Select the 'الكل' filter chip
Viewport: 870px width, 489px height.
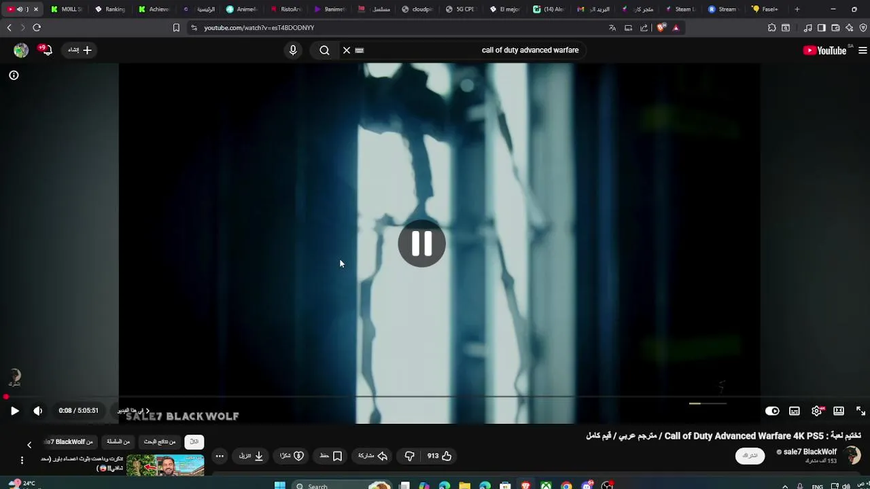pyautogui.click(x=194, y=441)
